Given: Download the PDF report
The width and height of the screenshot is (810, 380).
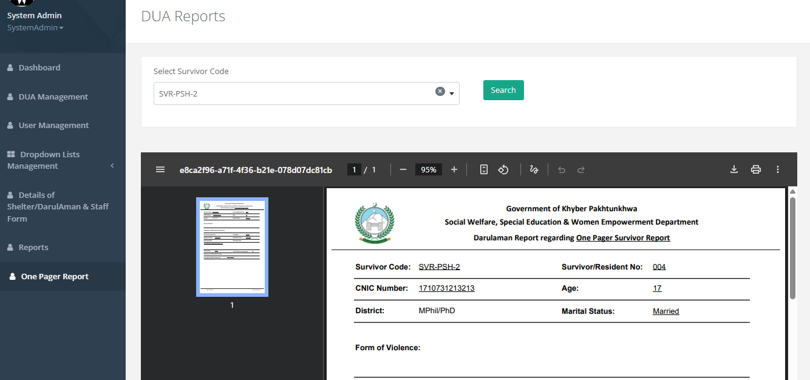Looking at the screenshot, I should 734,170.
